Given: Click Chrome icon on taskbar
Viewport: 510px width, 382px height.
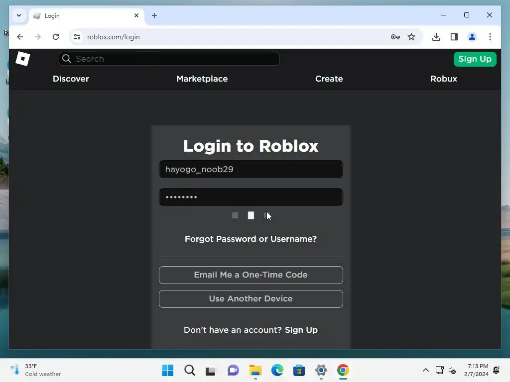Looking at the screenshot, I should coord(343,370).
